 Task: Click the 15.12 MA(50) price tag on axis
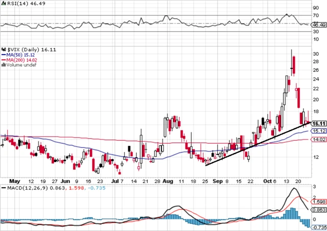tap(319, 131)
